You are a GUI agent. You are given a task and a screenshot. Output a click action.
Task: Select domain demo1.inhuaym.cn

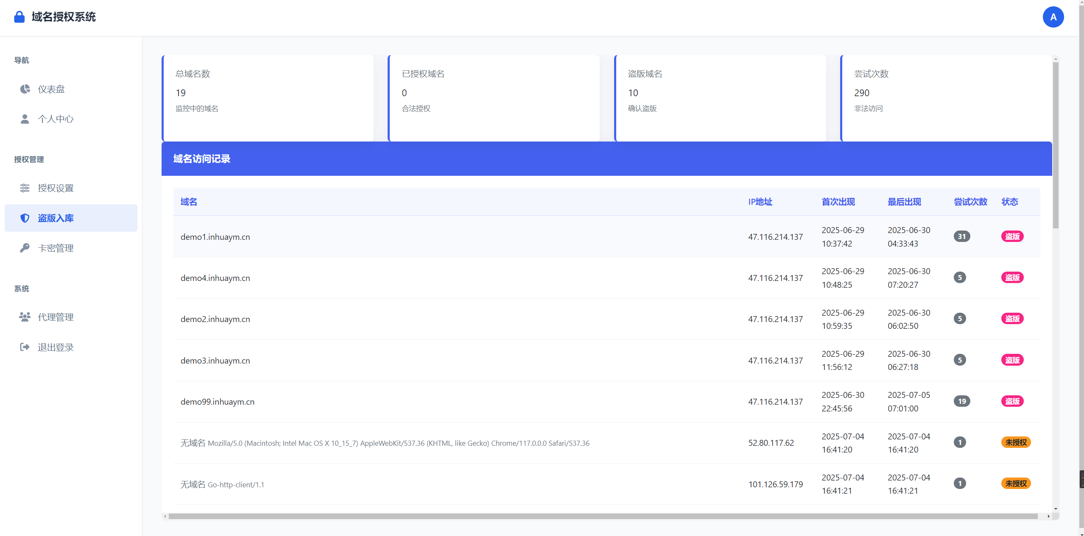coord(215,237)
